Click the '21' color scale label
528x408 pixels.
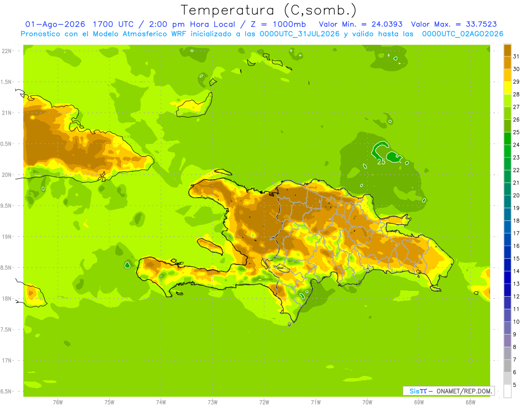517,183
